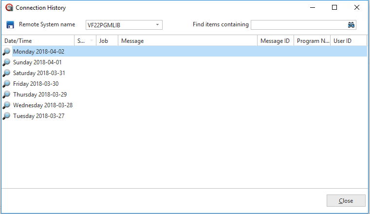Screen dimensions: 370x214
Task: Select the Sunday 2018-04-01 row
Action: pyautogui.click(x=185, y=62)
